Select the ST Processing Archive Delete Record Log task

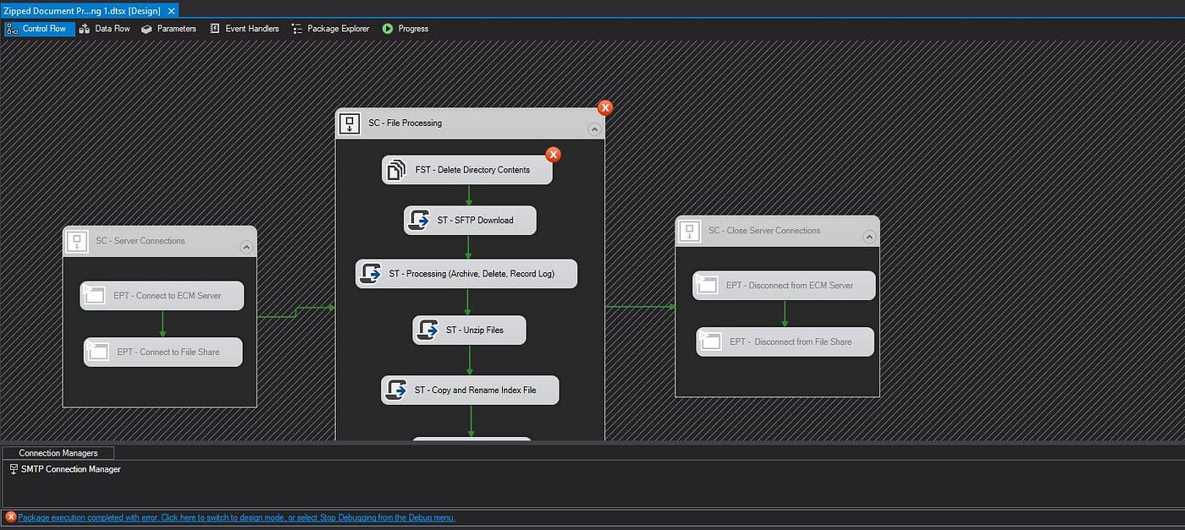tap(466, 274)
